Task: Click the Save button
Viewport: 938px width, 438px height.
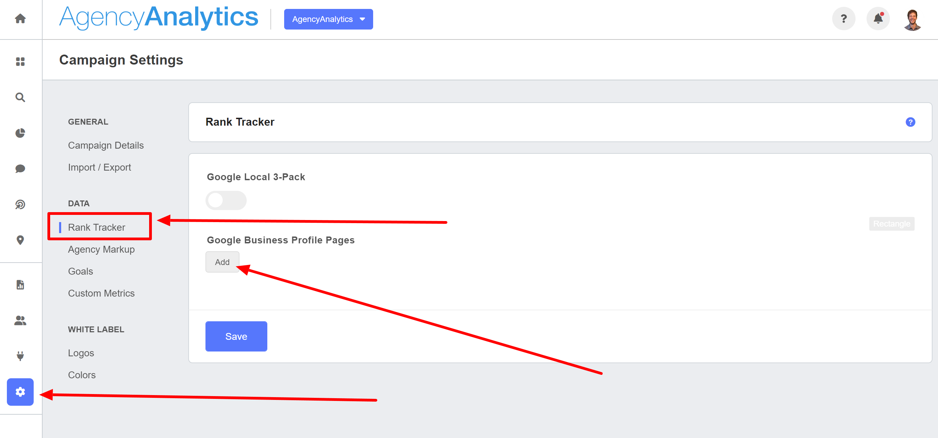Action: pyautogui.click(x=236, y=336)
